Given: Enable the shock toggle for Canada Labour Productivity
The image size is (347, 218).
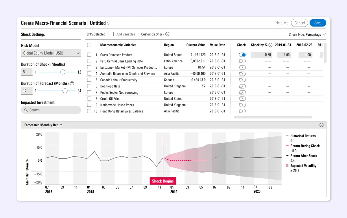Looking at the screenshot, I should [242, 80].
